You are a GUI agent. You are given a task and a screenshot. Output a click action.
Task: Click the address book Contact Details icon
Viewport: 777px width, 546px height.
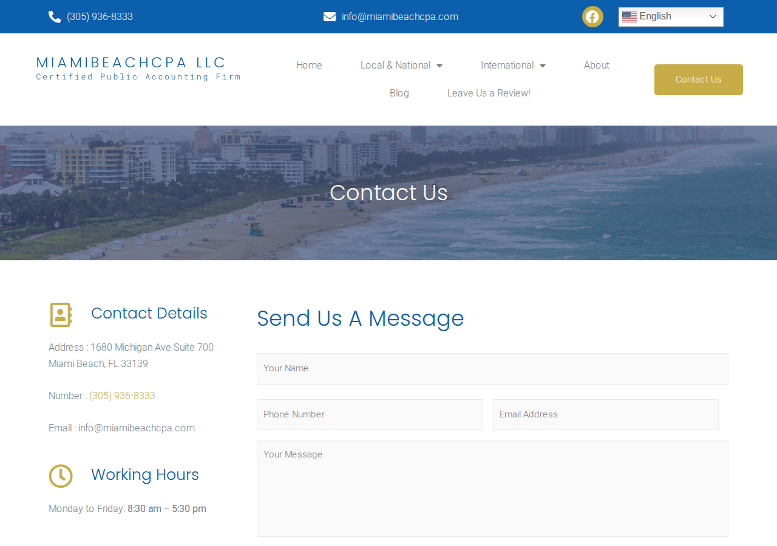[x=61, y=315]
